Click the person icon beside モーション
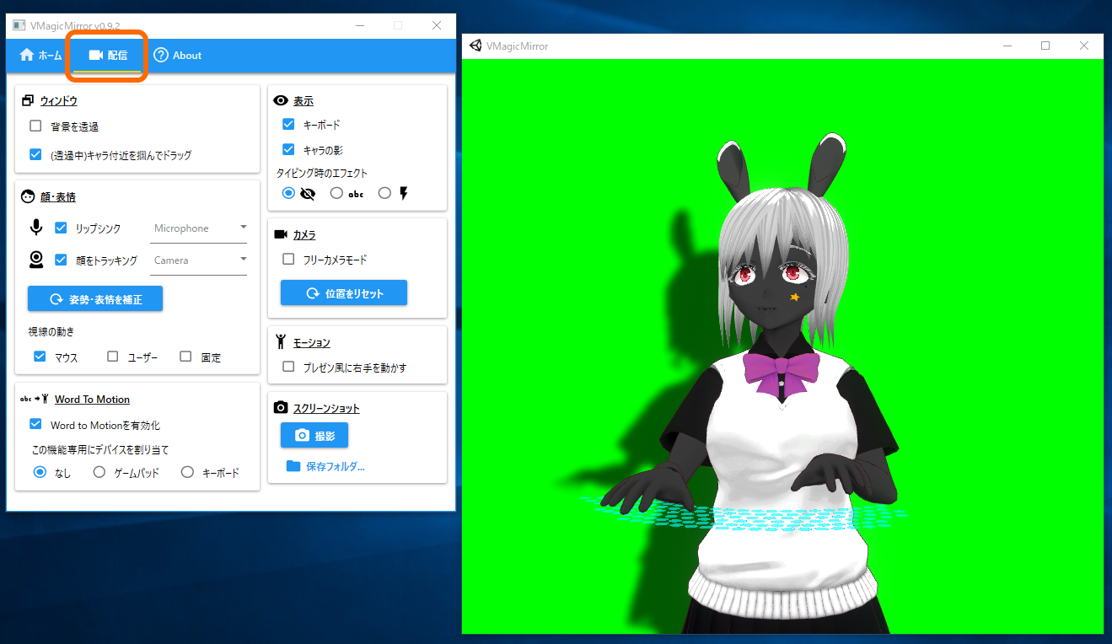 click(x=281, y=342)
